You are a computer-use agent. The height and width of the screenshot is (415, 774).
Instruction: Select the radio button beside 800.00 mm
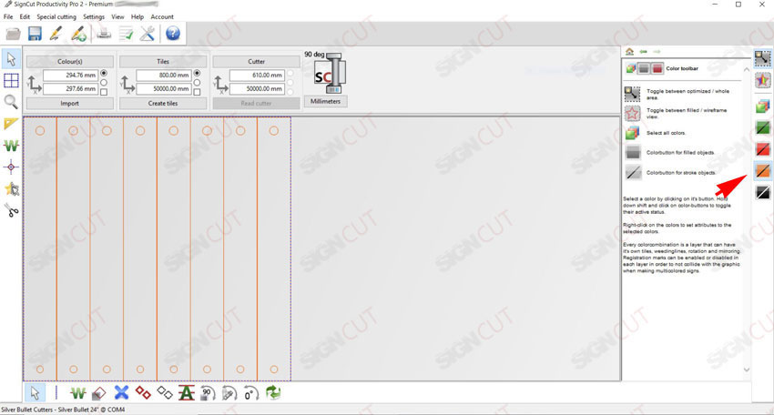197,73
